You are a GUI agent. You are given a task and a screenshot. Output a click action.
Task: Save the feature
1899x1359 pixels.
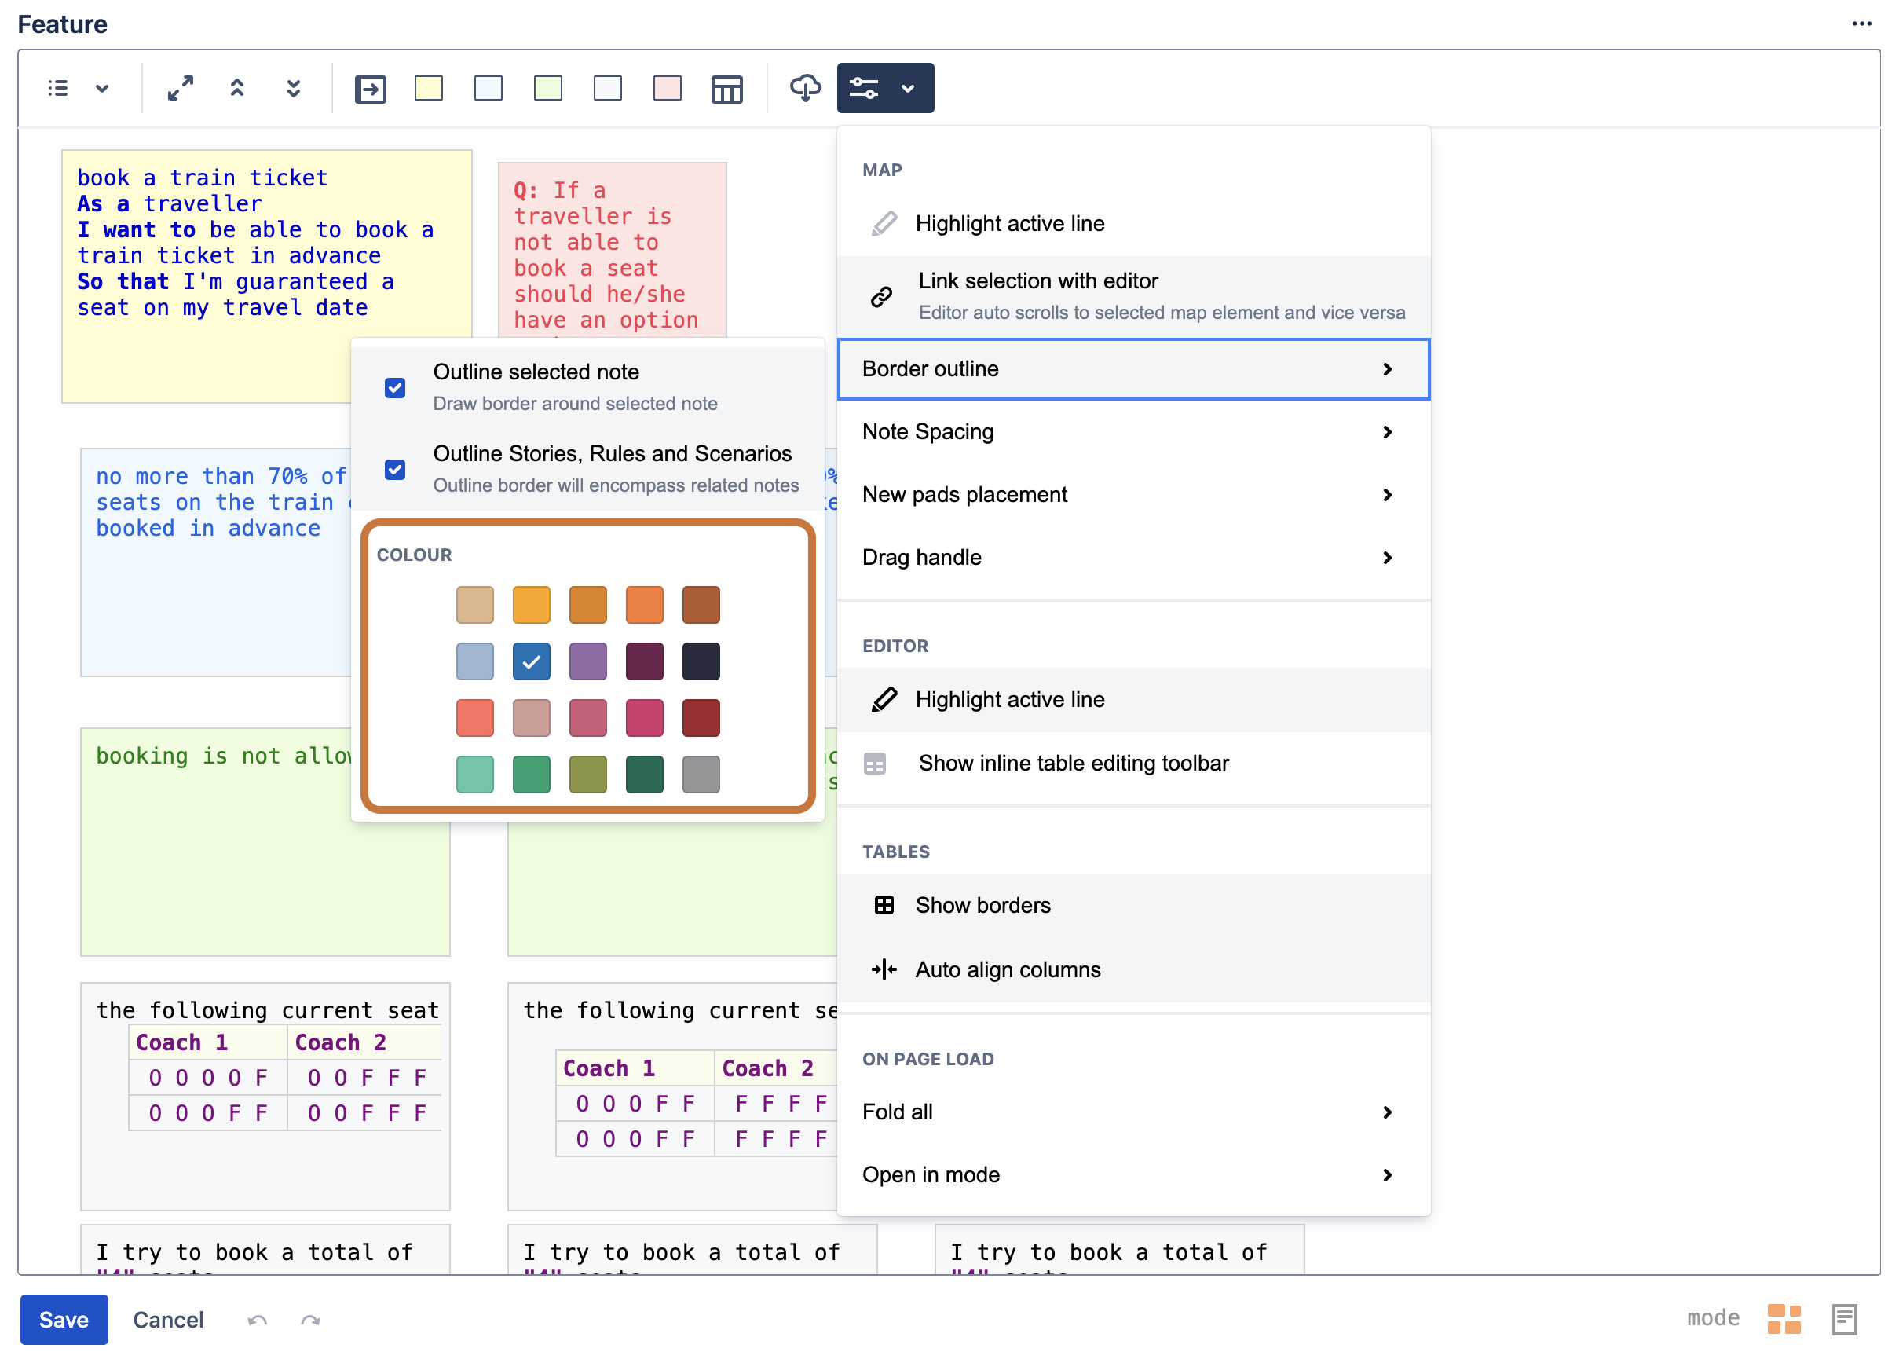click(x=64, y=1320)
